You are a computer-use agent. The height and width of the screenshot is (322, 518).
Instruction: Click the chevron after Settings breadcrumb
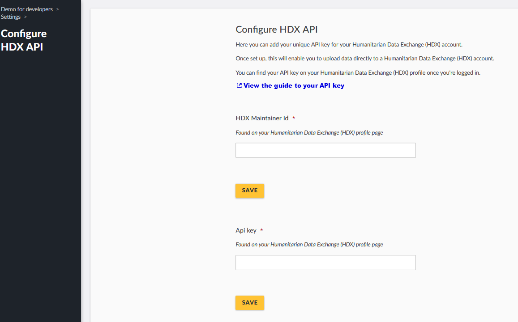click(x=26, y=17)
